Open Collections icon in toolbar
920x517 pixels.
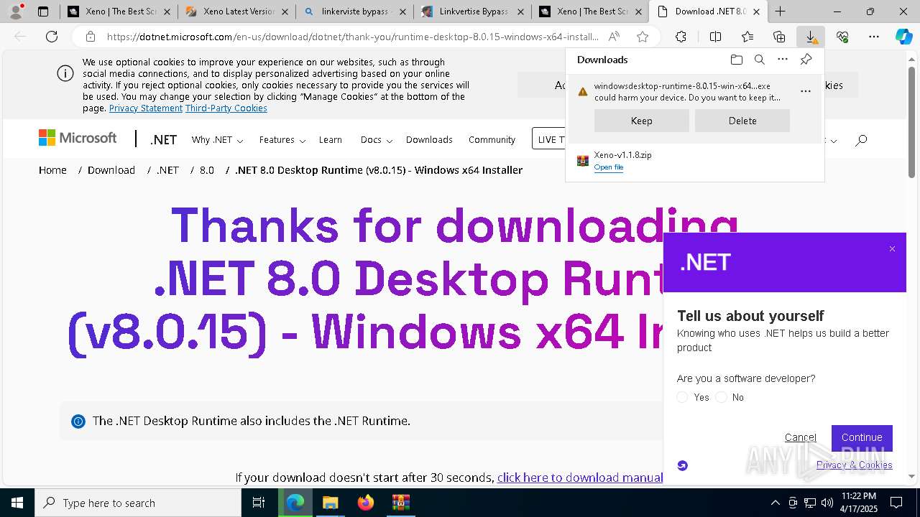tap(779, 37)
